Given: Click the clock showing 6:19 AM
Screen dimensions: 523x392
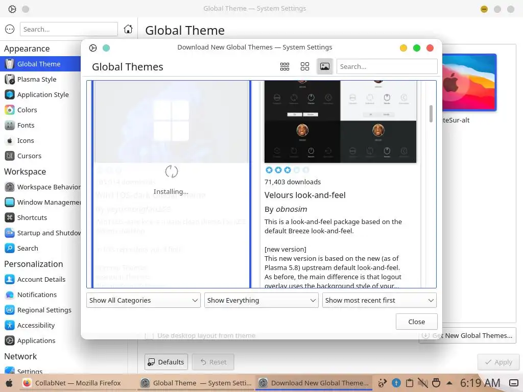Looking at the screenshot, I should coord(480,383).
